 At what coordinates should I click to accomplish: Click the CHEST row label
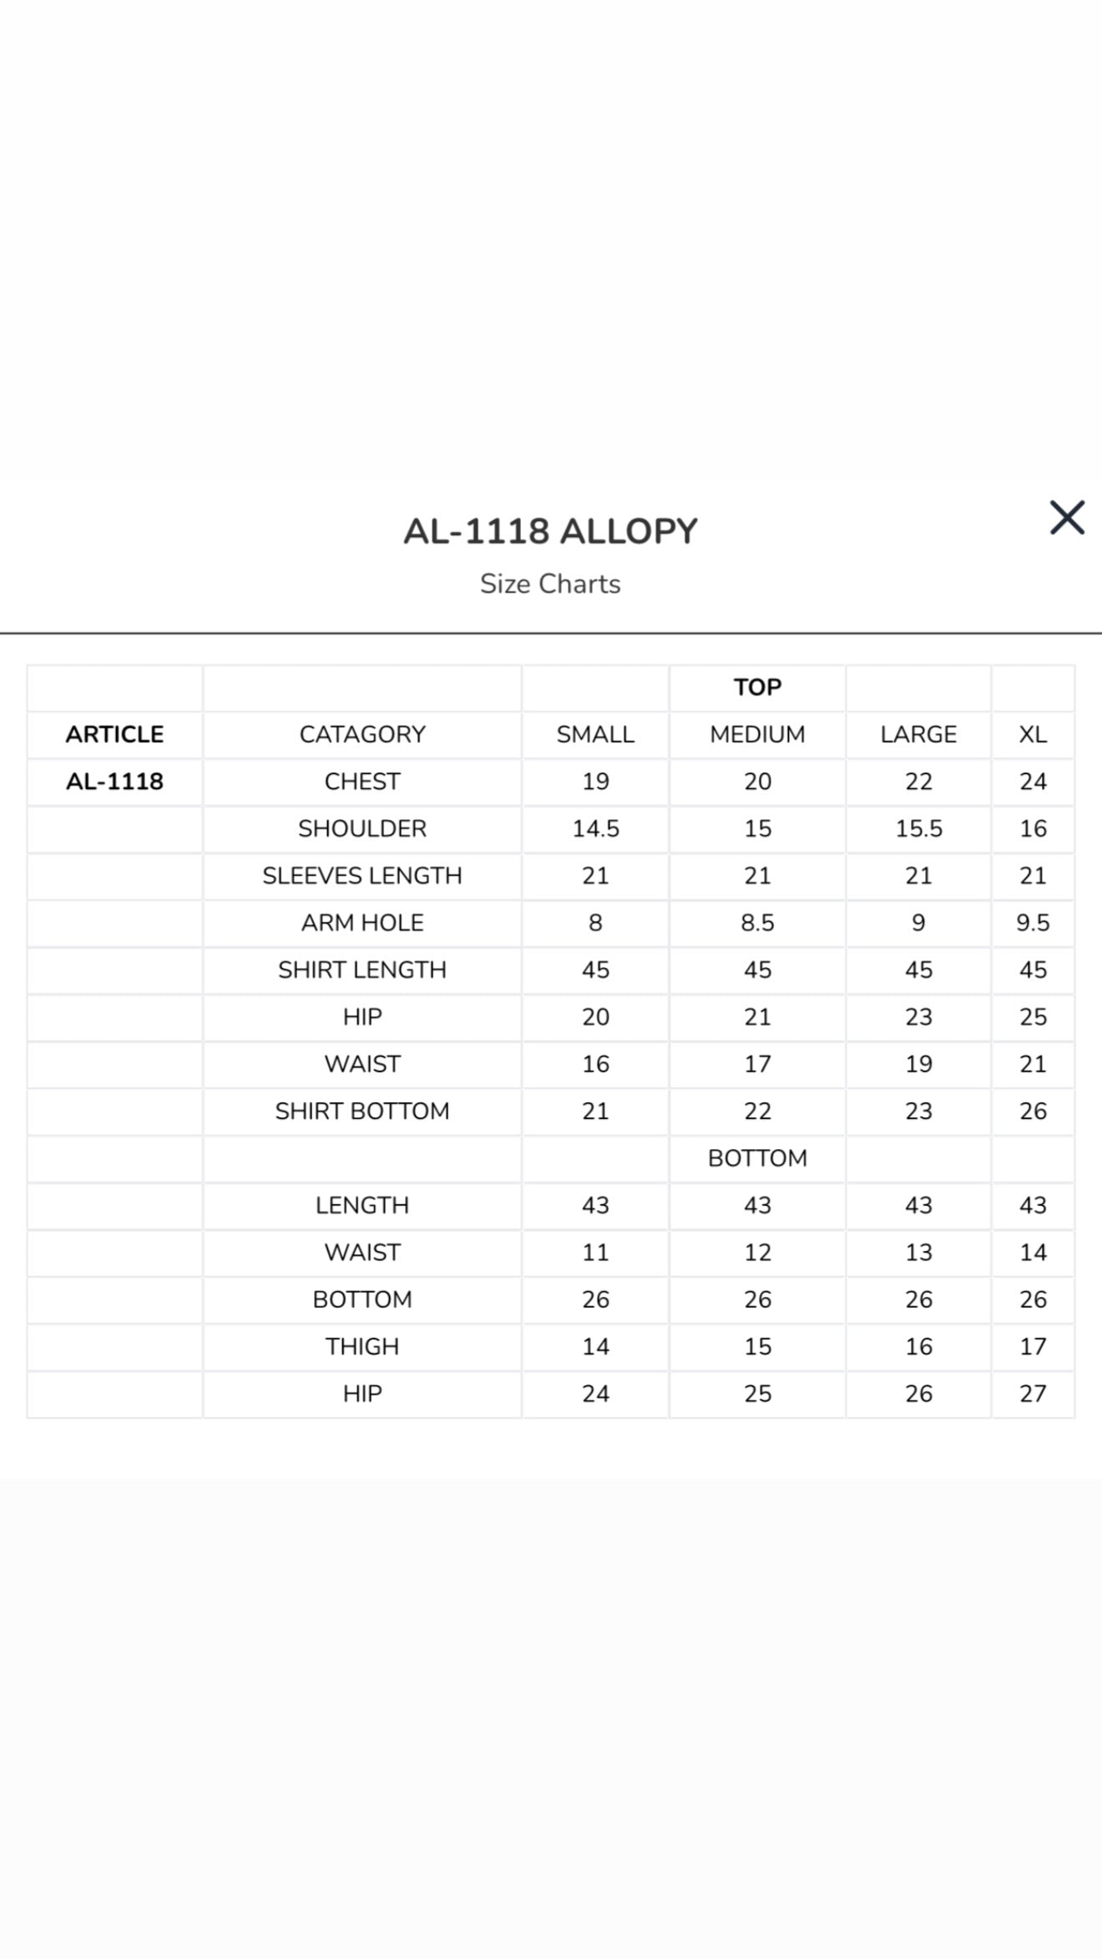361,781
